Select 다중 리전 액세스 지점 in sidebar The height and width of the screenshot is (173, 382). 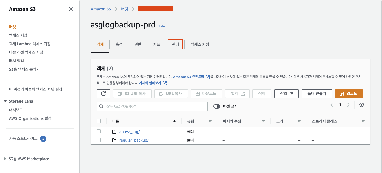(x=26, y=52)
